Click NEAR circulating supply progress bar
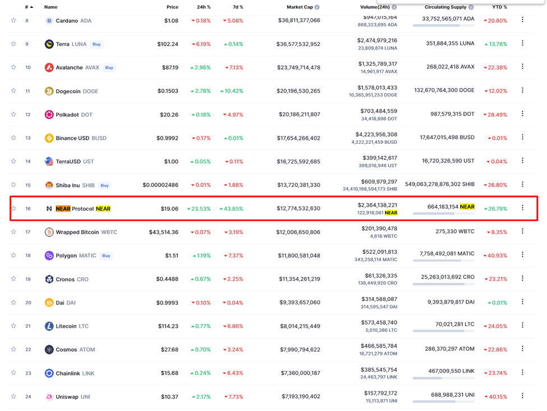 tap(443, 213)
